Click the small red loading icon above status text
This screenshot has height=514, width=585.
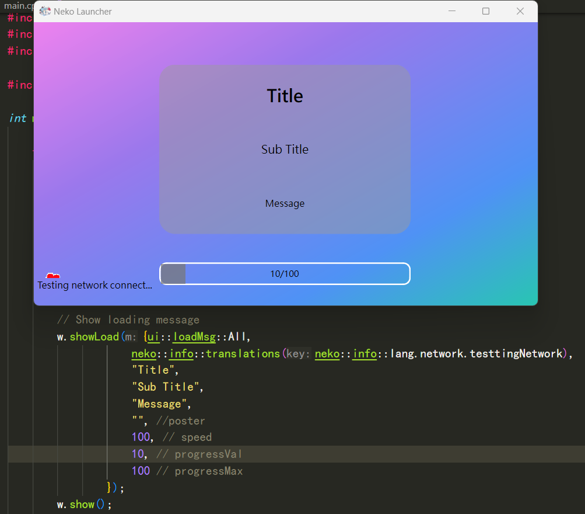point(53,276)
